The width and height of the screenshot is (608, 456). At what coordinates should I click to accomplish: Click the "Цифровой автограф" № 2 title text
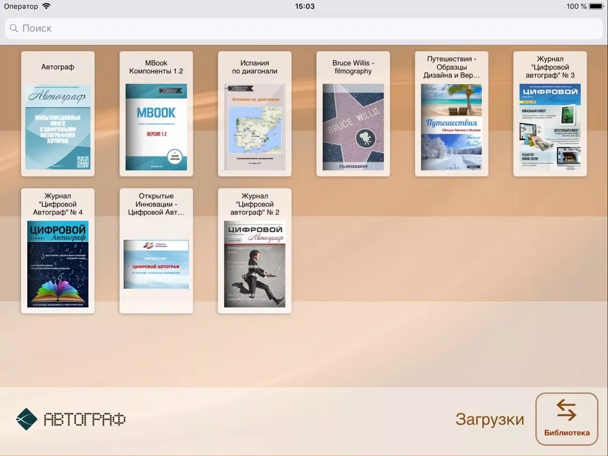point(255,204)
